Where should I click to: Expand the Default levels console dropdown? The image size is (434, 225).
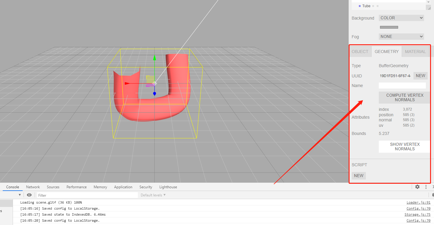point(153,195)
